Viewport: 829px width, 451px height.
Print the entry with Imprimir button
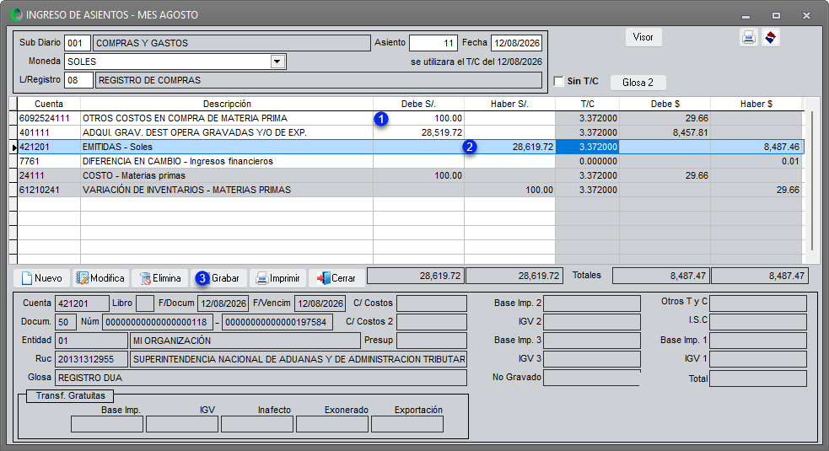point(277,278)
